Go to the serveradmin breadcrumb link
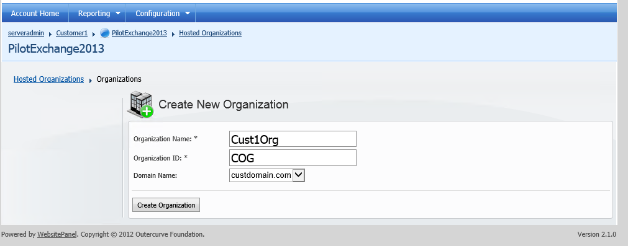 (x=26, y=33)
